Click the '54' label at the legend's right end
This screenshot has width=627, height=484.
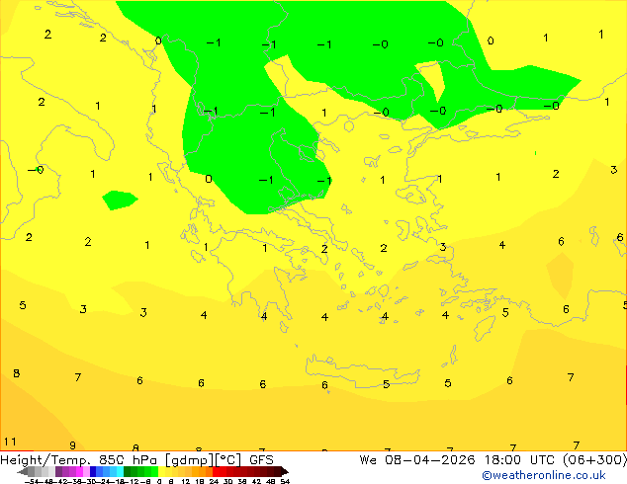[x=285, y=481]
